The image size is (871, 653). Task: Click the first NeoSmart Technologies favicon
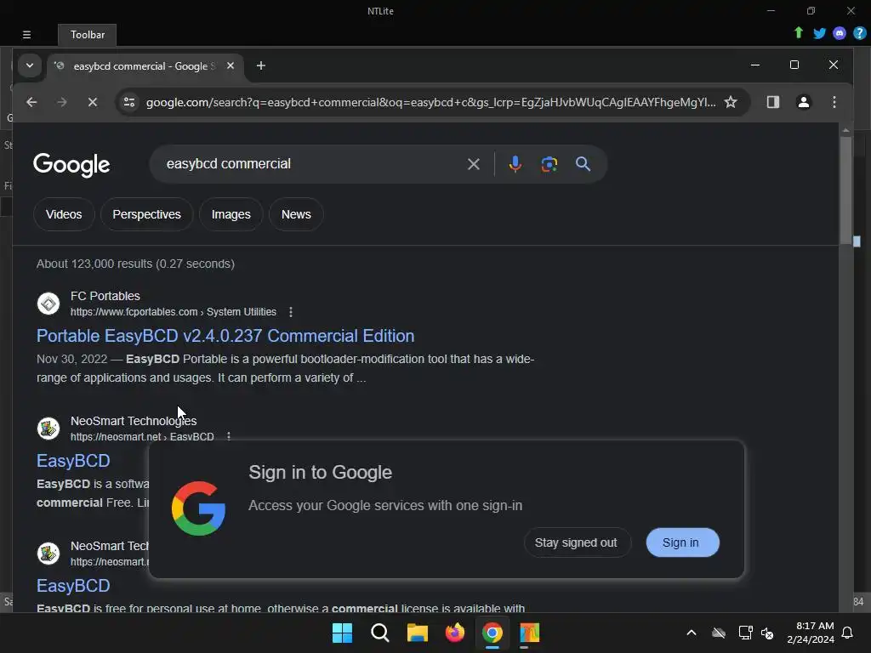(48, 429)
